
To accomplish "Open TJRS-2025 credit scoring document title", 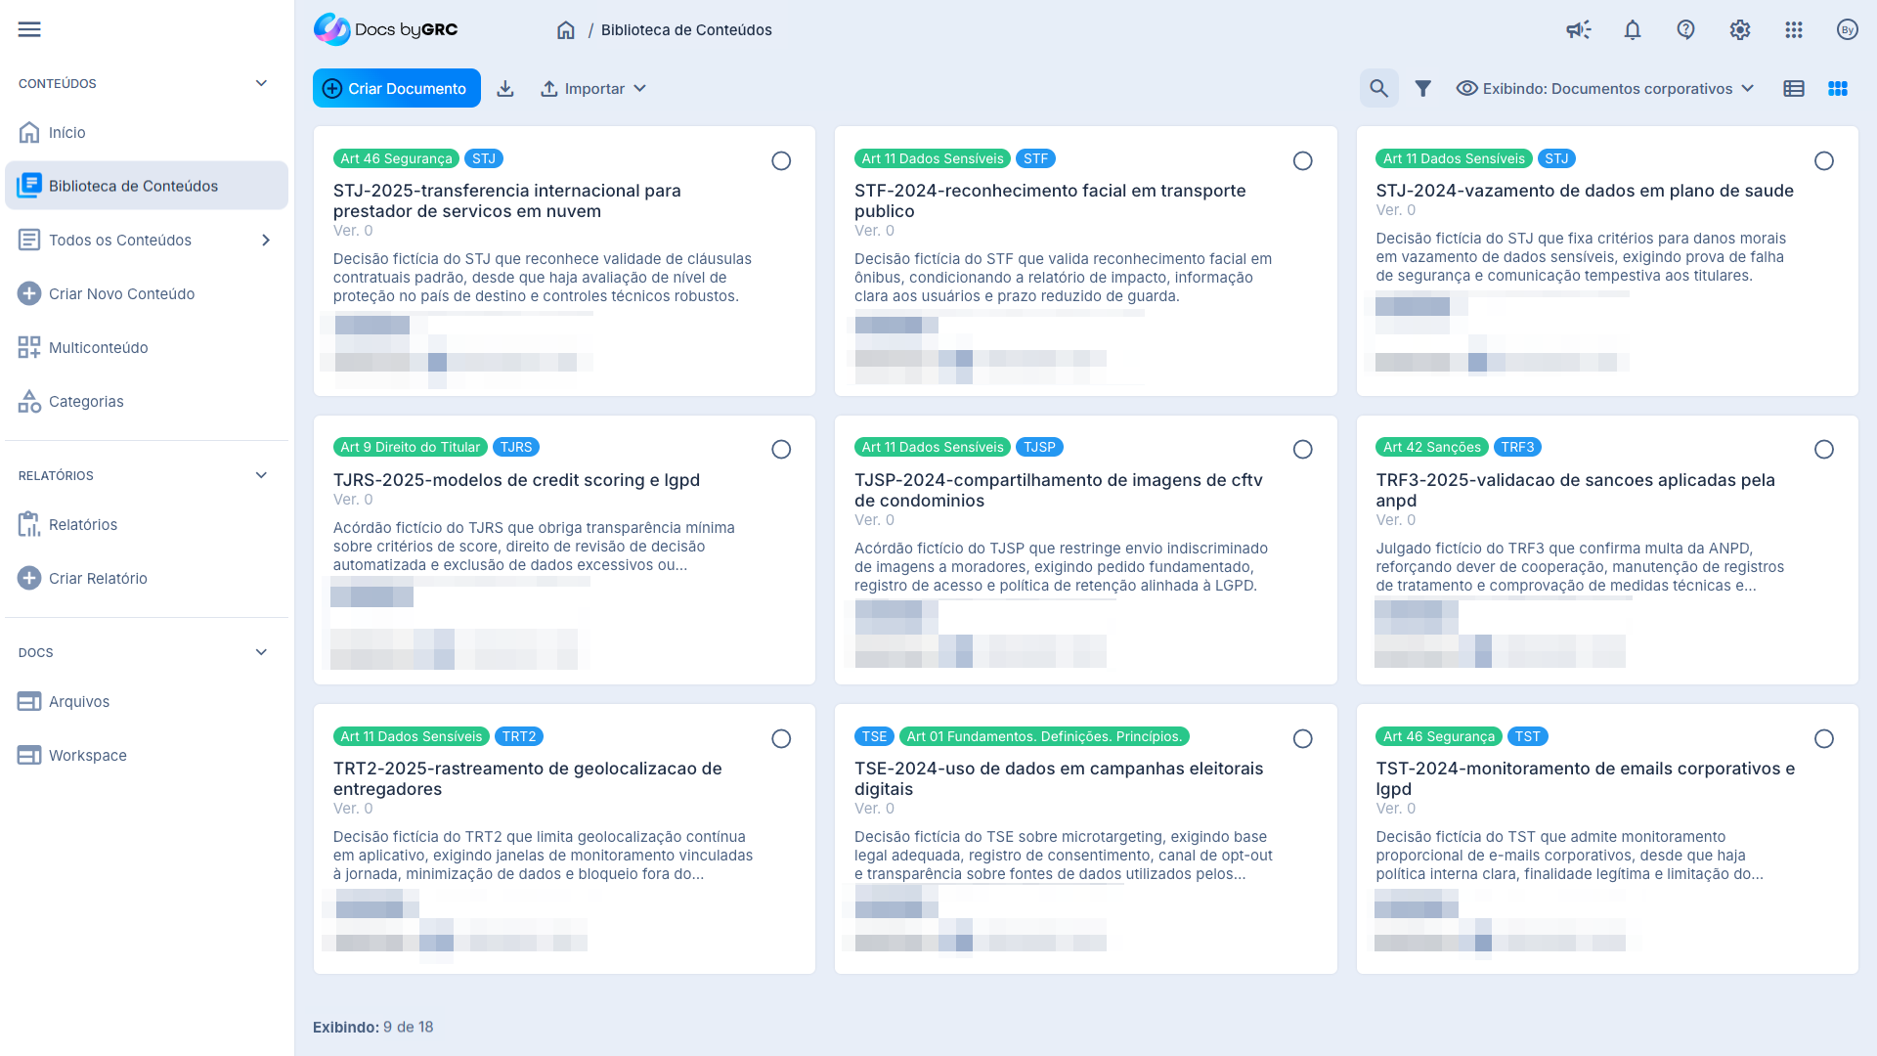I will 516,479.
